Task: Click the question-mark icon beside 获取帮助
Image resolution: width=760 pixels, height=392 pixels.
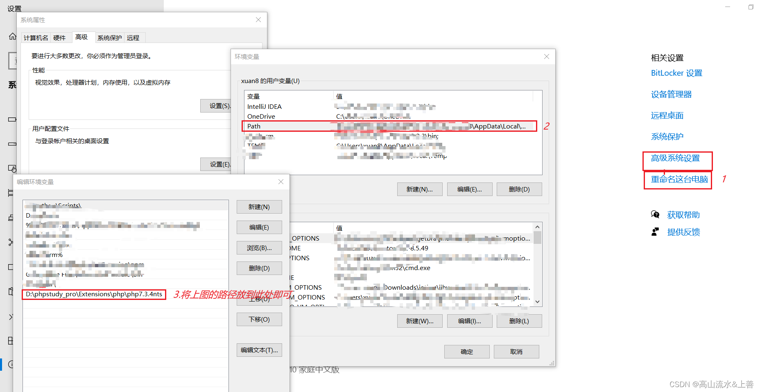Action: click(x=656, y=214)
